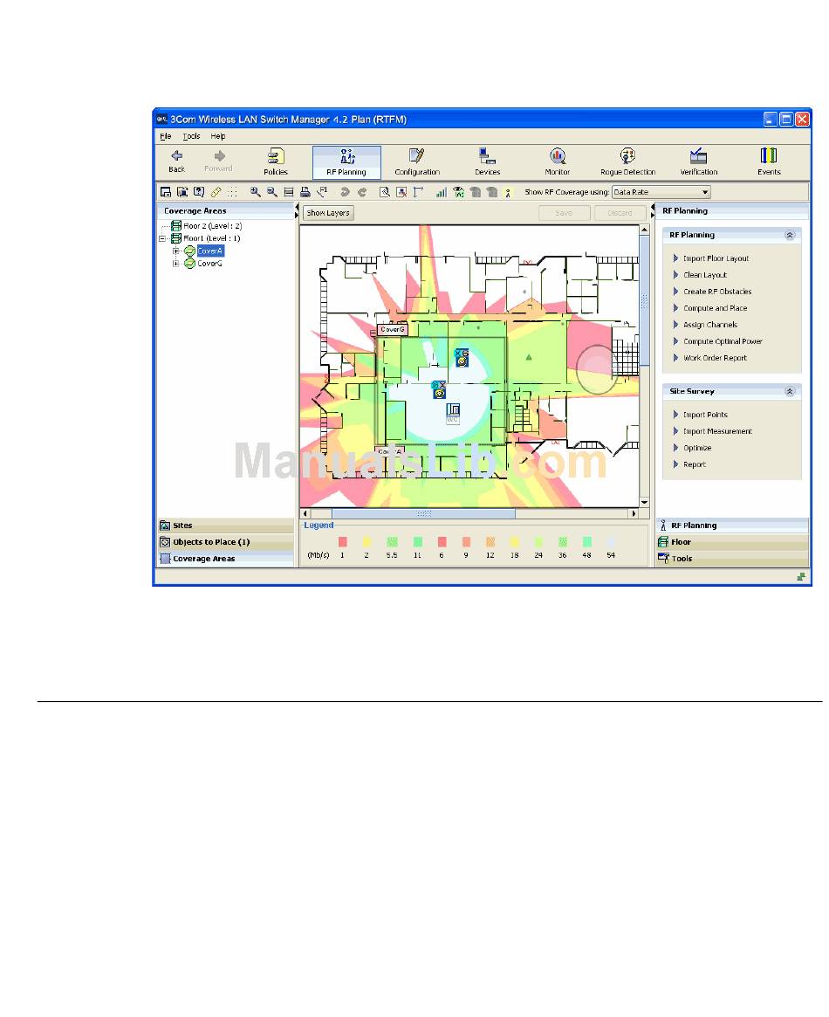829x1017 pixels.
Task: Click the signal strength bars icon
Action: pos(442,192)
